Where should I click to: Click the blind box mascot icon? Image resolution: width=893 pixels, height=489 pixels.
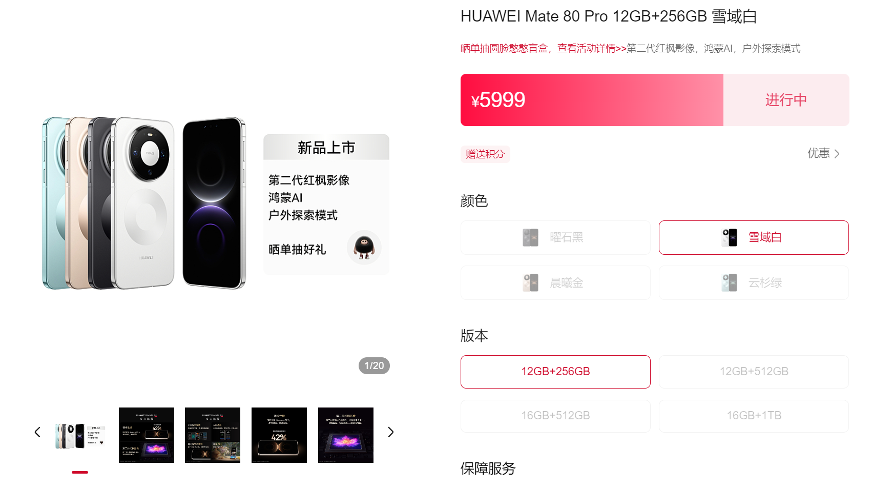tap(364, 248)
